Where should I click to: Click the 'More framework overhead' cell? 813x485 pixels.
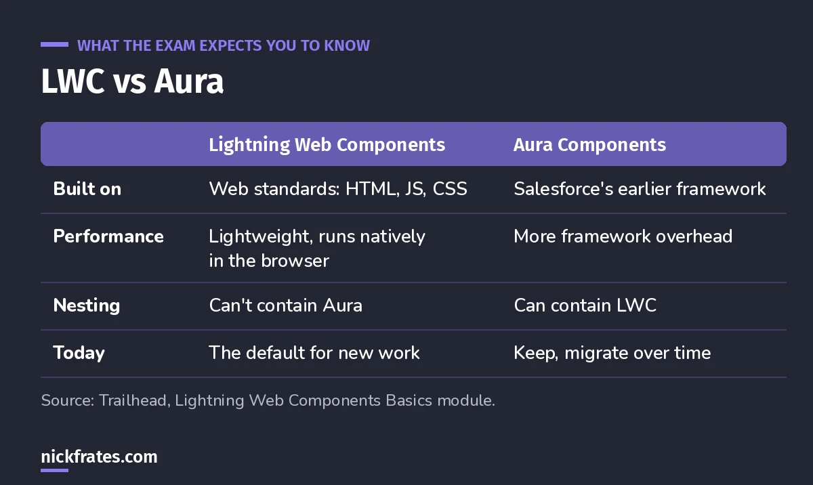(x=623, y=236)
